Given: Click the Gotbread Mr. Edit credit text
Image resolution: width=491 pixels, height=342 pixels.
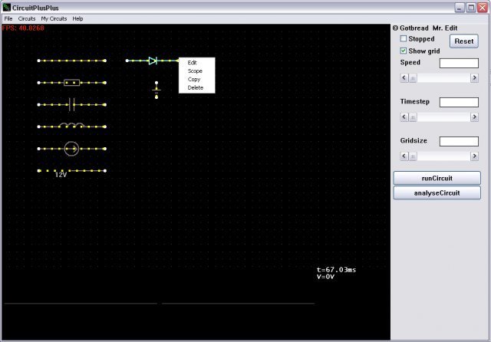Looking at the screenshot, I should 425,28.
